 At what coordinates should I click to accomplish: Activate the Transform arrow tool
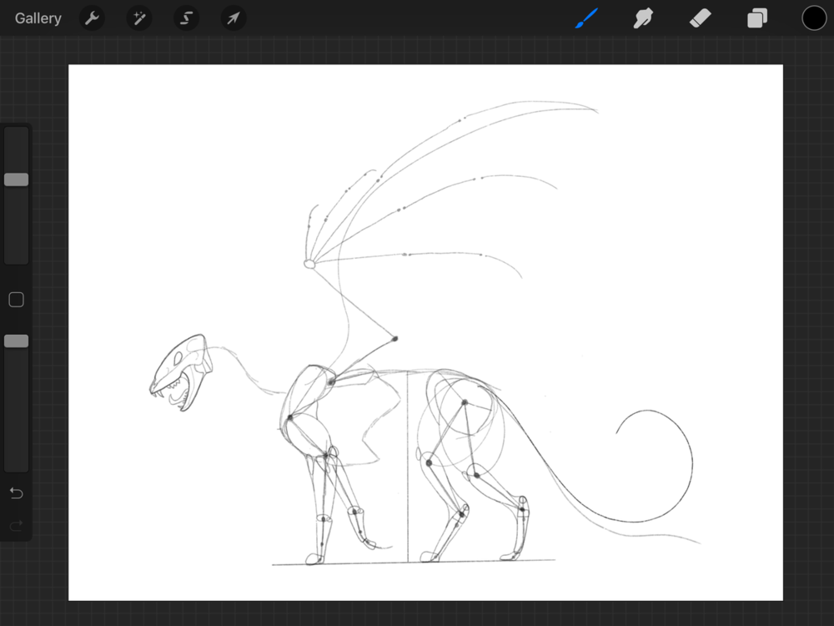point(233,18)
